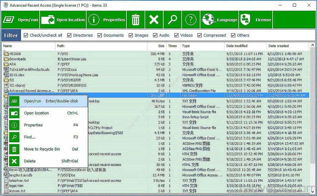The image size is (317, 196).
Task: Click the X delete toolbar icon
Action: click(154, 19)
